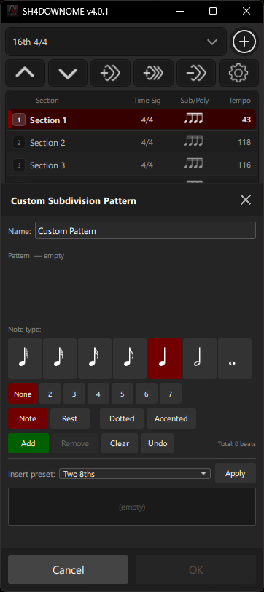264x592 pixels.
Task: Click the Name input field
Action: click(x=145, y=230)
